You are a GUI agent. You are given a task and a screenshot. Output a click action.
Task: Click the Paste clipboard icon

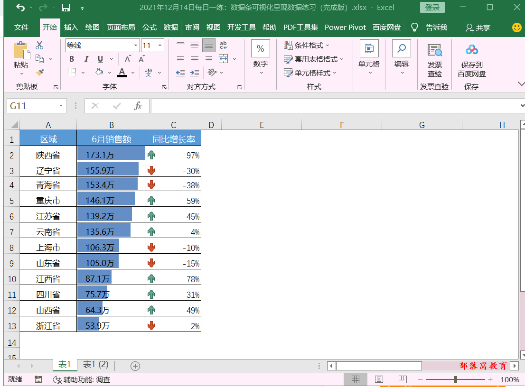[21, 50]
